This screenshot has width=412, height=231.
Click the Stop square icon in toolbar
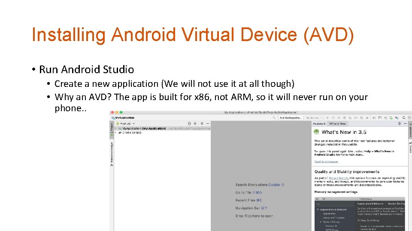point(367,118)
